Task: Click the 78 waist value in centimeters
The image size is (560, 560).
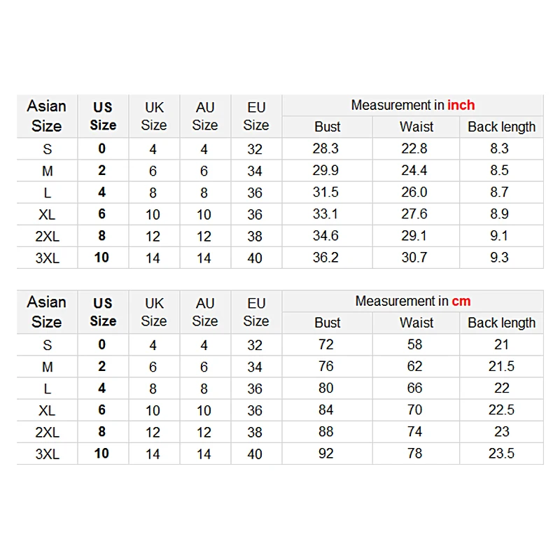Action: (414, 454)
